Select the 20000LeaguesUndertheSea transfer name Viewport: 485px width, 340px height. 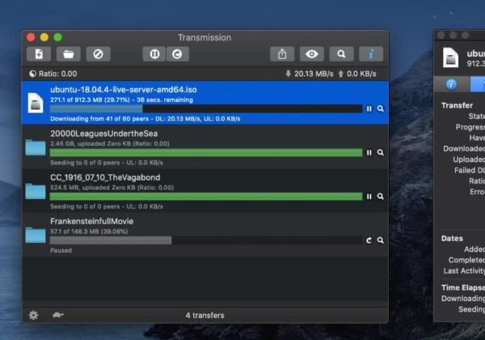[104, 134]
